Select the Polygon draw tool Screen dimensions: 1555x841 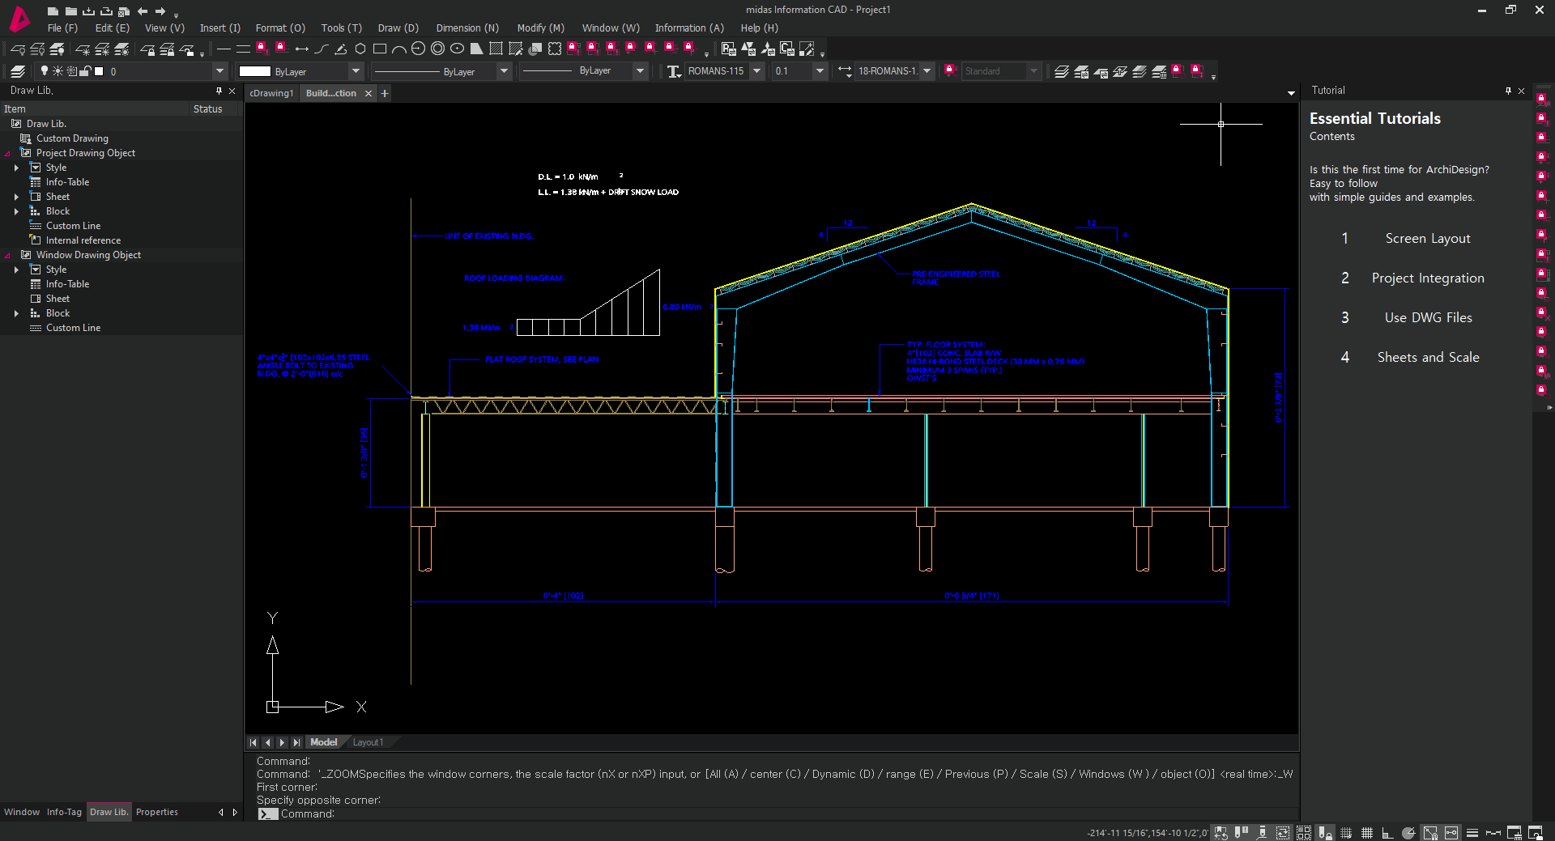(360, 49)
